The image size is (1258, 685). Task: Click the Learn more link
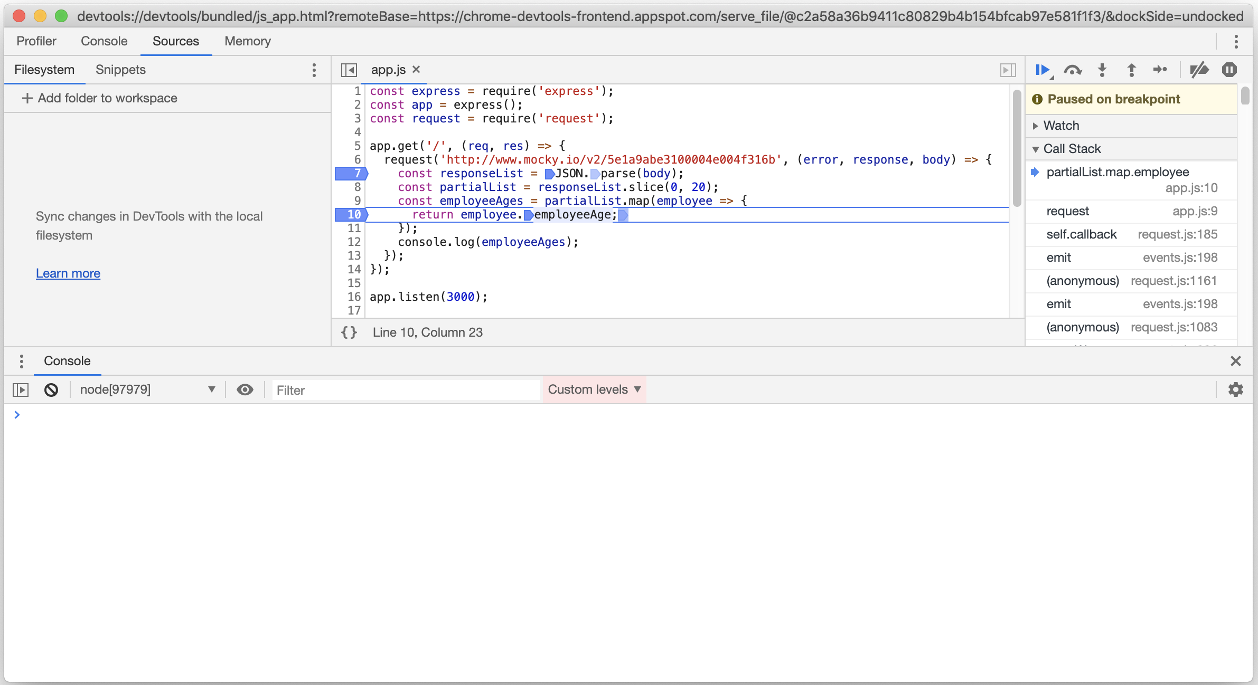click(x=68, y=273)
